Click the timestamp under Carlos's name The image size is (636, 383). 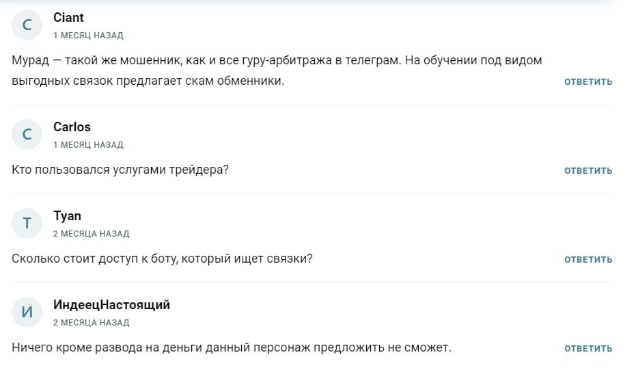click(x=88, y=144)
